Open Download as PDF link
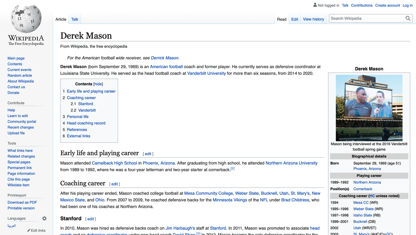This screenshot has width=416, height=235. click(22, 202)
